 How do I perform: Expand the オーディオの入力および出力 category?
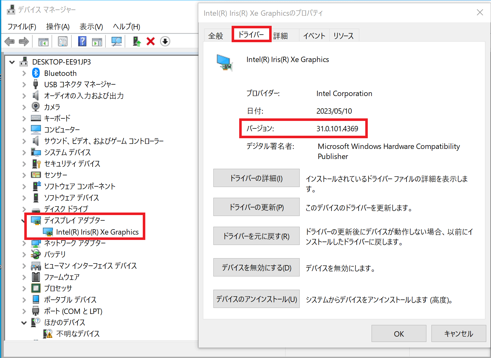24,96
